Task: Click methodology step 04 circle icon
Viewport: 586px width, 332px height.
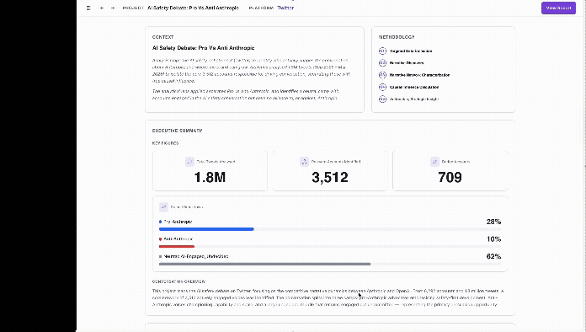Action: click(x=382, y=87)
